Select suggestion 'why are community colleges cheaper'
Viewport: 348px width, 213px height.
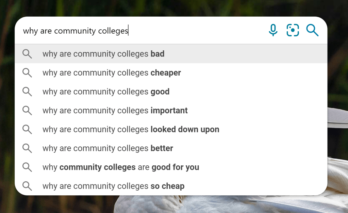coord(112,73)
